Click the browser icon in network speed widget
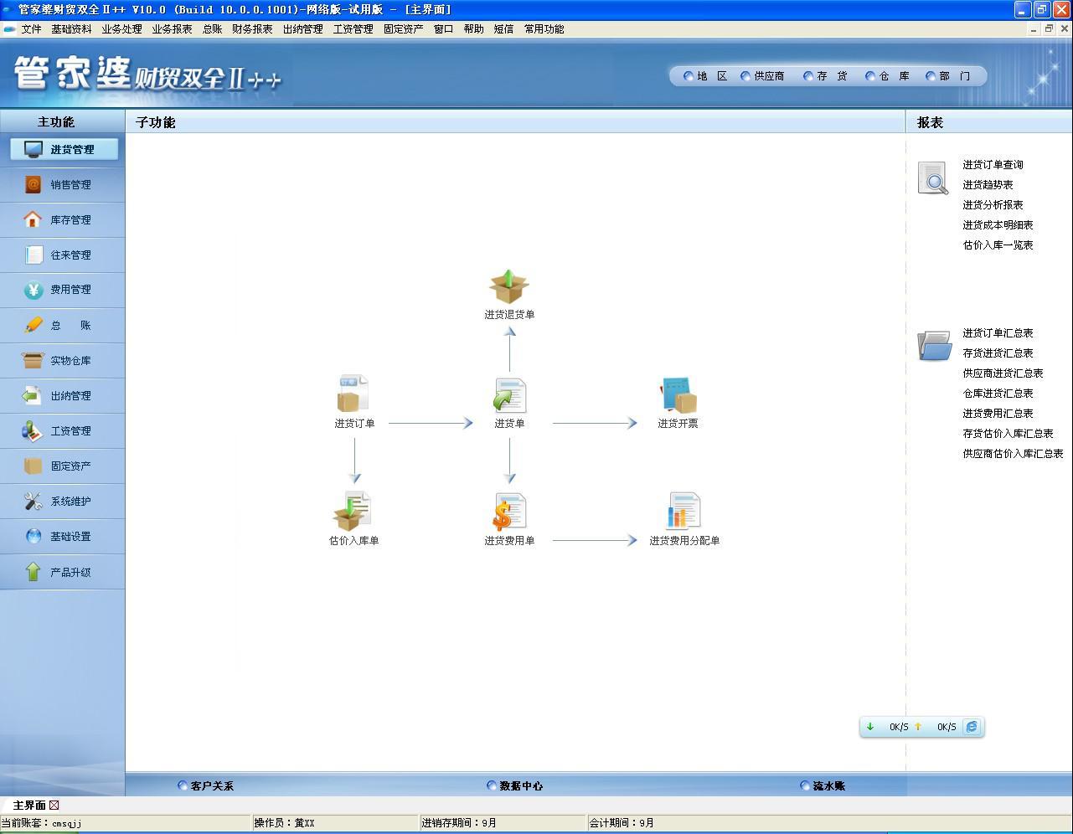 (x=972, y=727)
